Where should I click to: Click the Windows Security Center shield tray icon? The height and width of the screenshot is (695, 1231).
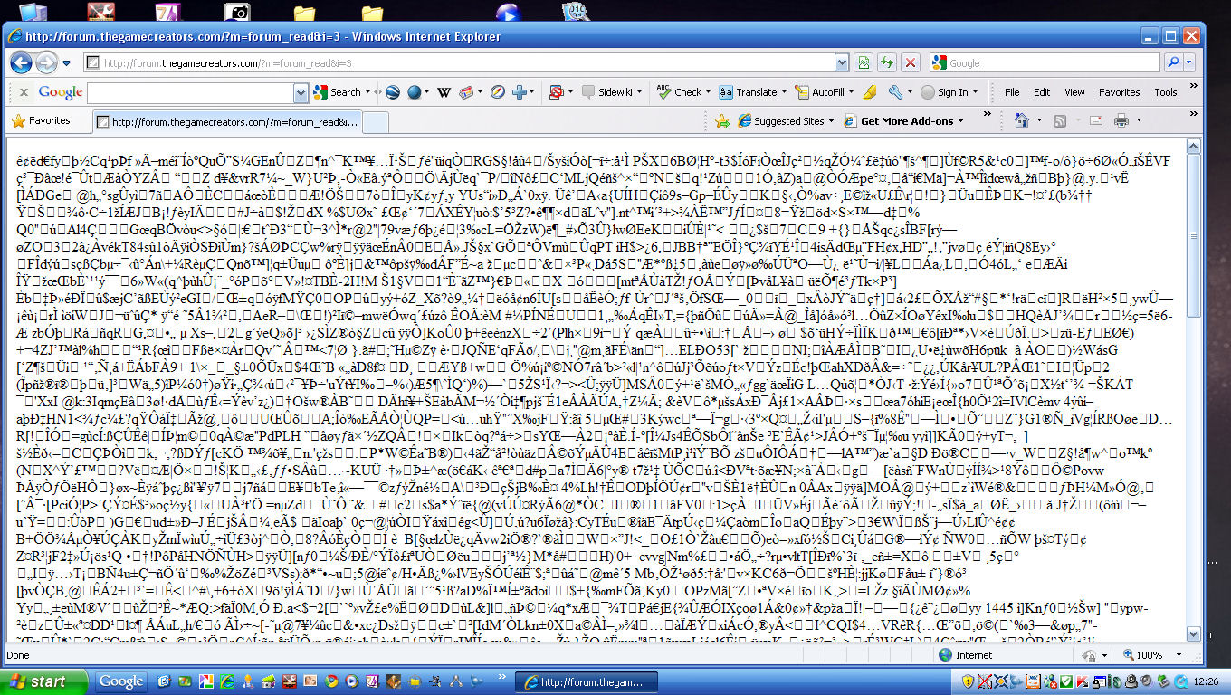(x=968, y=681)
